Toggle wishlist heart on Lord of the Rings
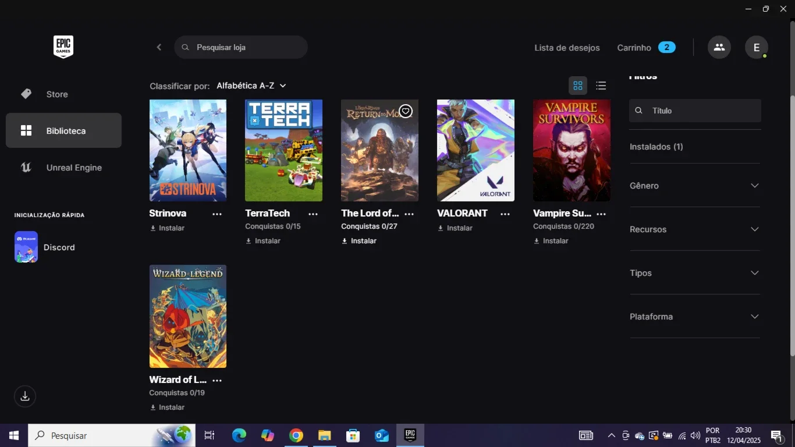 (406, 111)
